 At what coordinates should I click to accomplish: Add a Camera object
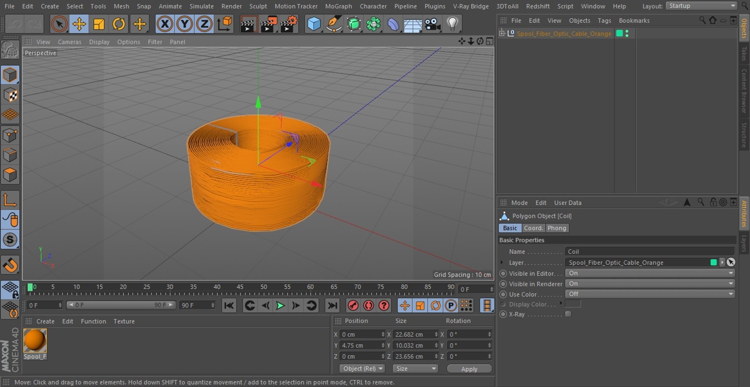[432, 24]
